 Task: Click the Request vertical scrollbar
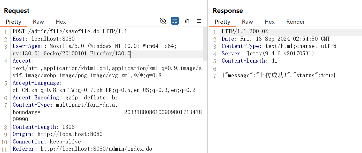point(205,44)
